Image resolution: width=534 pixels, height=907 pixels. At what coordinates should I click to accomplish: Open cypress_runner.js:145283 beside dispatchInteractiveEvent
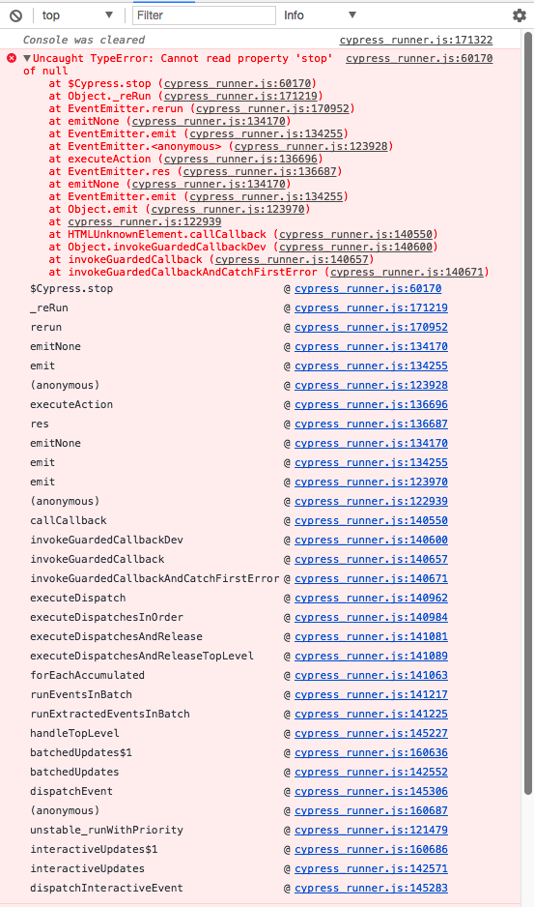click(x=371, y=889)
